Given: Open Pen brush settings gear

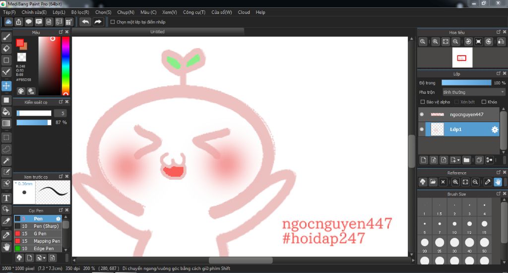Looking at the screenshot, I should click(x=59, y=218).
